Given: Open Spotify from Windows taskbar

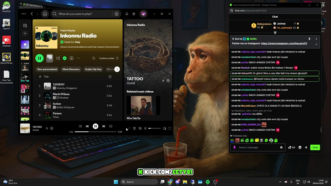Looking at the screenshot, I should 208,182.
